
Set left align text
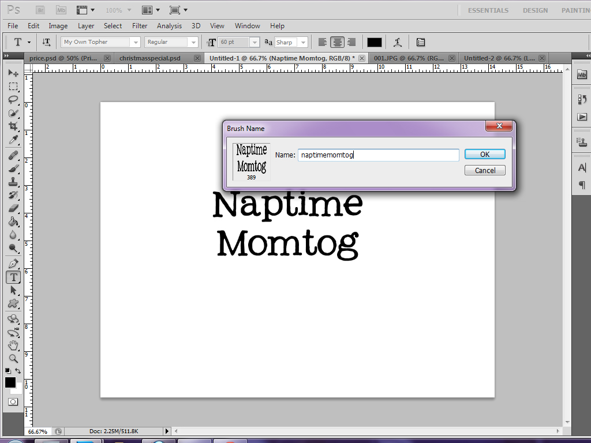pyautogui.click(x=322, y=42)
